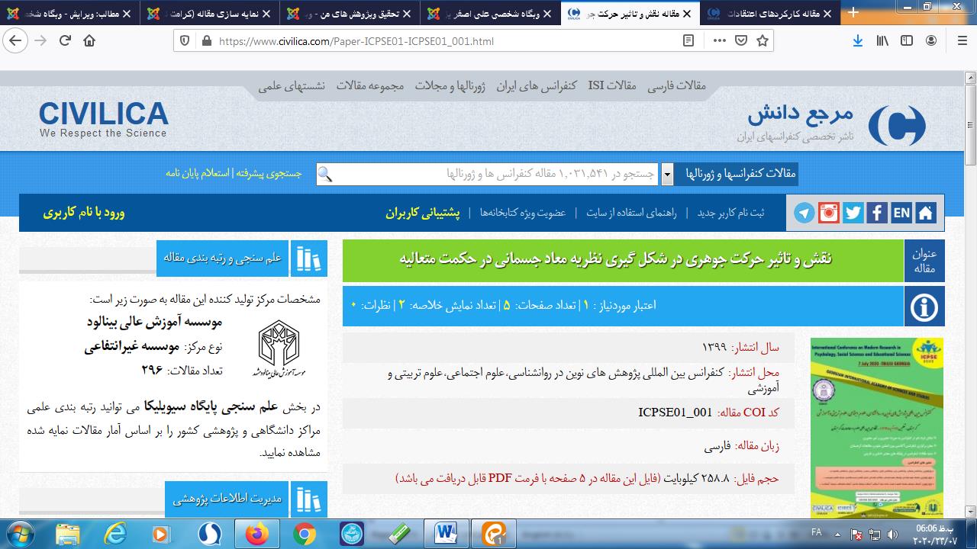This screenshot has height=549, width=977.
Task: Click the conference poster thumbnail
Action: (876, 427)
